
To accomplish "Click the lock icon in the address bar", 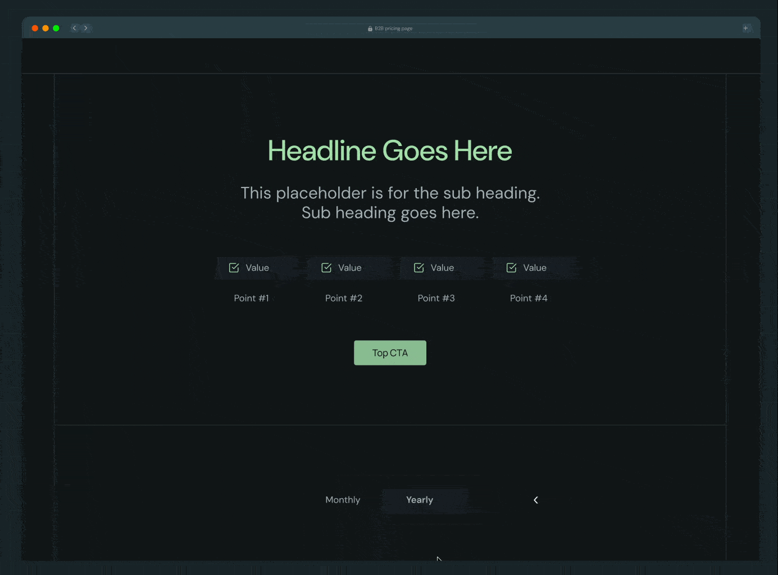I will (370, 28).
